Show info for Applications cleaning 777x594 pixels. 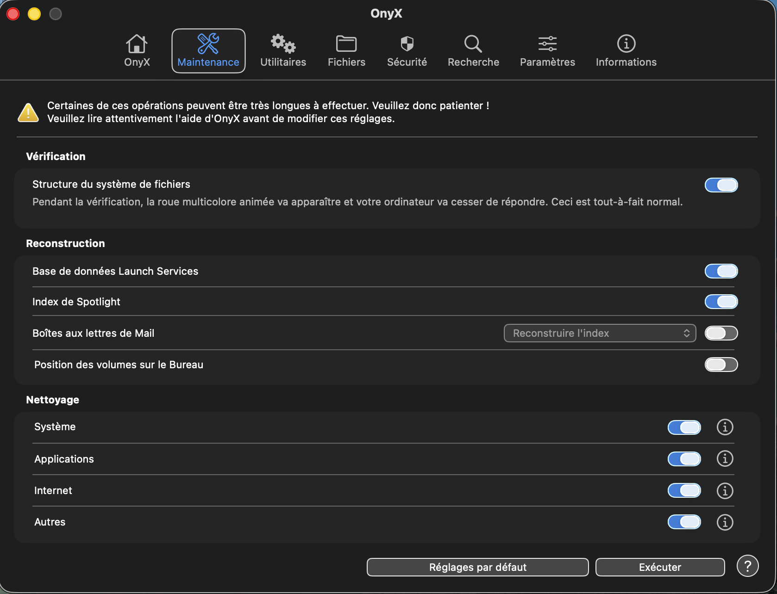click(x=725, y=459)
